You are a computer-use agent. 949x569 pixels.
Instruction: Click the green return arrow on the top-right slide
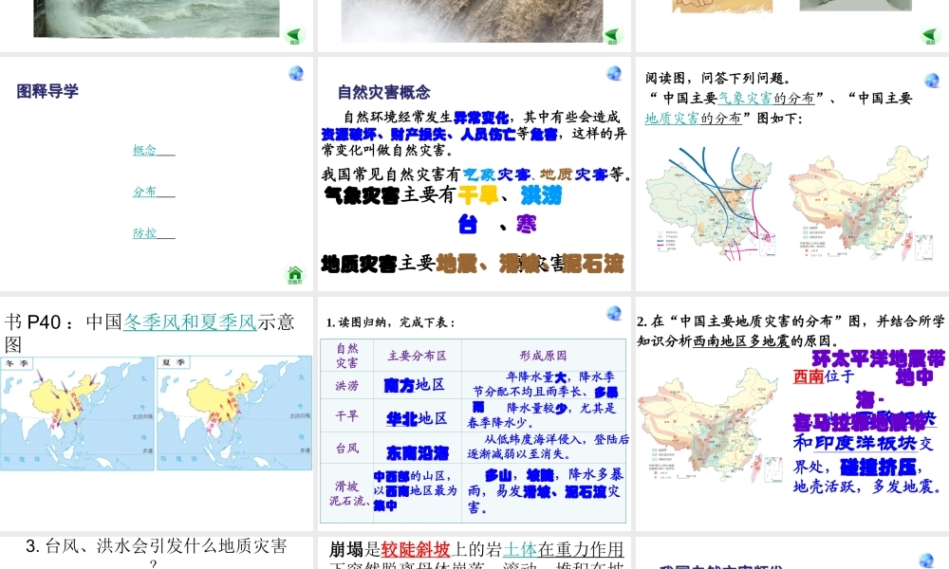[x=930, y=35]
